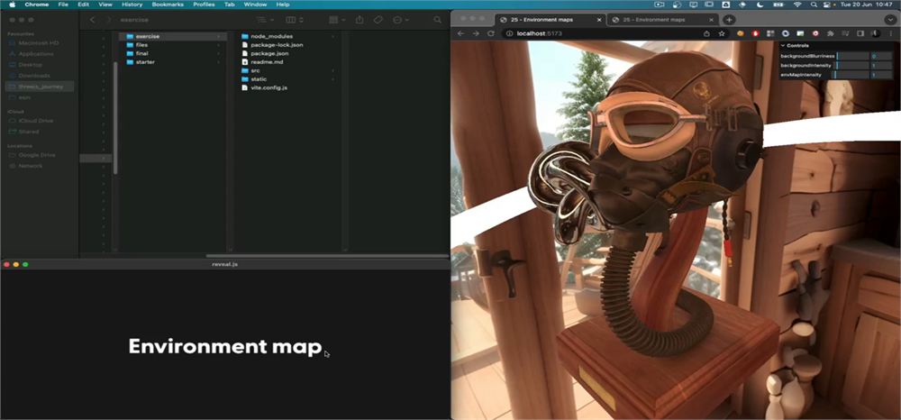The height and width of the screenshot is (420, 901).
Task: Select Google Drive in Finder sidebar
Action: pos(37,155)
